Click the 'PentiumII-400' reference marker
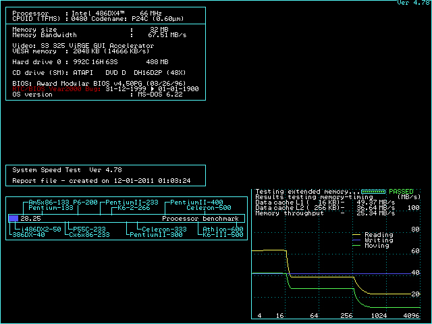This screenshot has height=324, width=432. pos(196,202)
